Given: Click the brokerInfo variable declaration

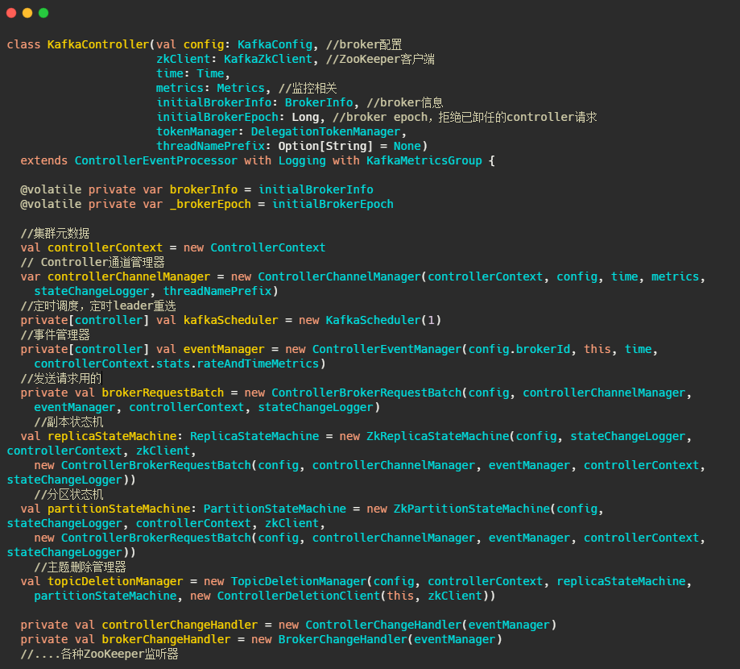Looking at the screenshot, I should (x=204, y=189).
